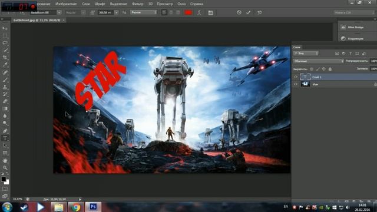Toggle shape layer filter
This screenshot has height=212, width=377.
coord(357,54)
